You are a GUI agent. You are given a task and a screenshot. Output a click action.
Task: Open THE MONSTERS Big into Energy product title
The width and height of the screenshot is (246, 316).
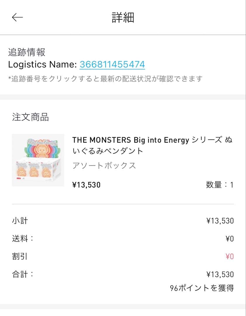pyautogui.click(x=152, y=145)
